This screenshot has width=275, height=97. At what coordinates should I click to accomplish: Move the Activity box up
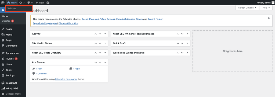(x=96, y=34)
